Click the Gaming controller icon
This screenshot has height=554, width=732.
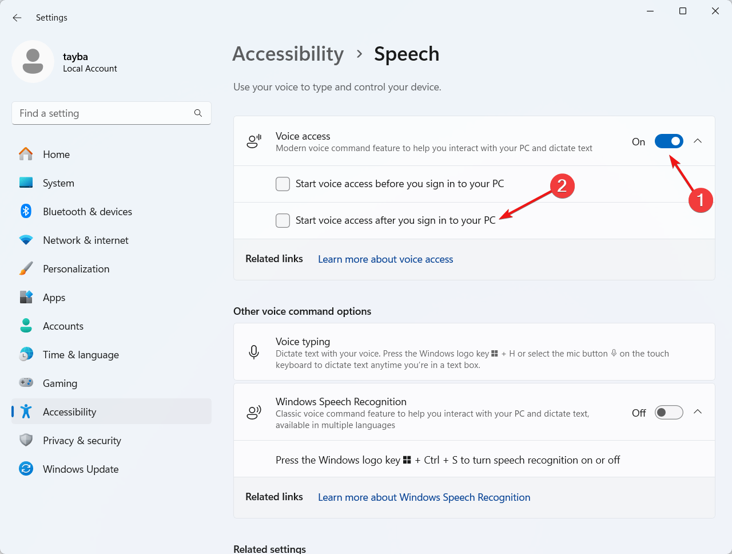pos(26,383)
